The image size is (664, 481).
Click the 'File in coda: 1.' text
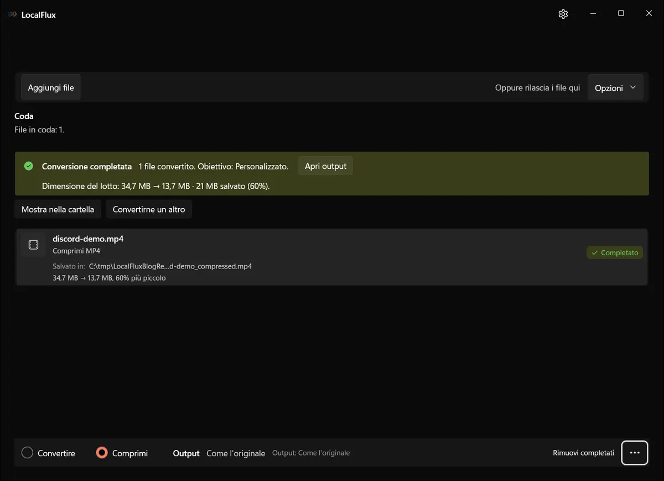pyautogui.click(x=39, y=130)
